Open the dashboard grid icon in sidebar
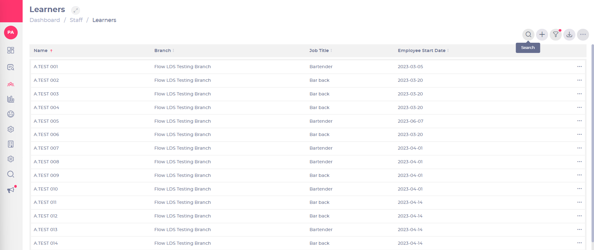Viewport: 594px width, 250px height. pos(11,50)
